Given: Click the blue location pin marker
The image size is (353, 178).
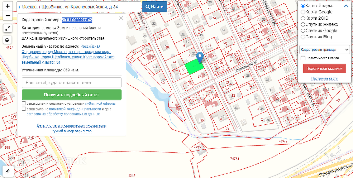Looking at the screenshot, I should (x=201, y=57).
